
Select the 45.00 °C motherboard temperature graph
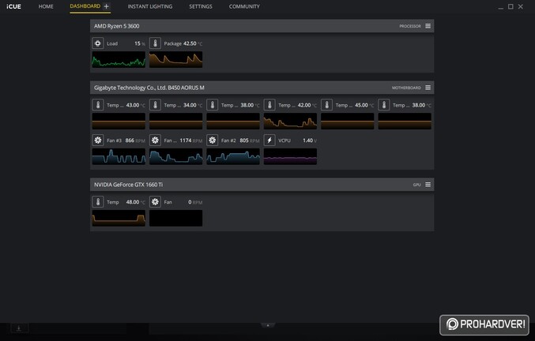click(x=348, y=121)
